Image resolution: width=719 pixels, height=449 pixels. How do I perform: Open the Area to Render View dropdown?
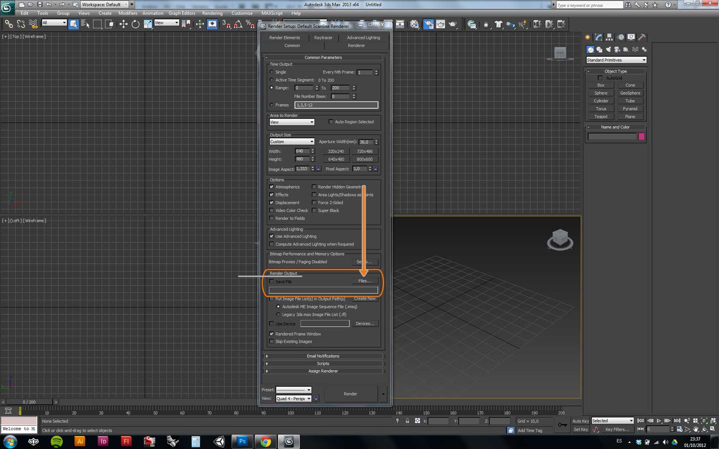[x=292, y=122]
